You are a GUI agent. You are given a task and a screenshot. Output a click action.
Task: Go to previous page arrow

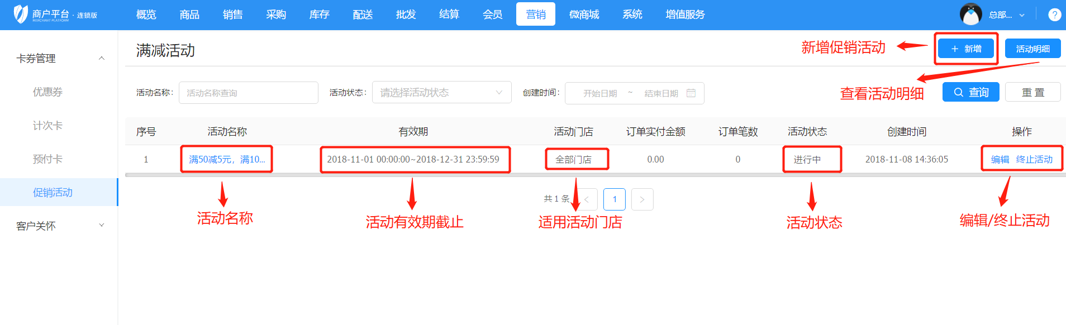587,199
